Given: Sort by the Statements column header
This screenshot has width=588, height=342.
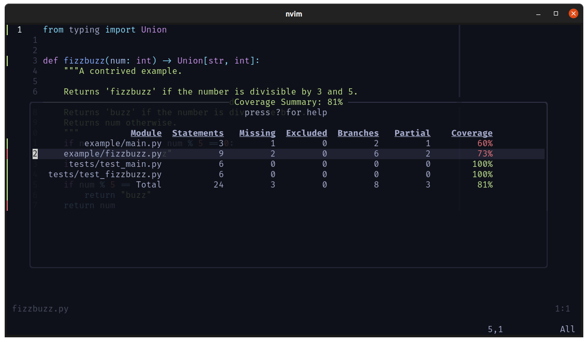Looking at the screenshot, I should [x=198, y=133].
